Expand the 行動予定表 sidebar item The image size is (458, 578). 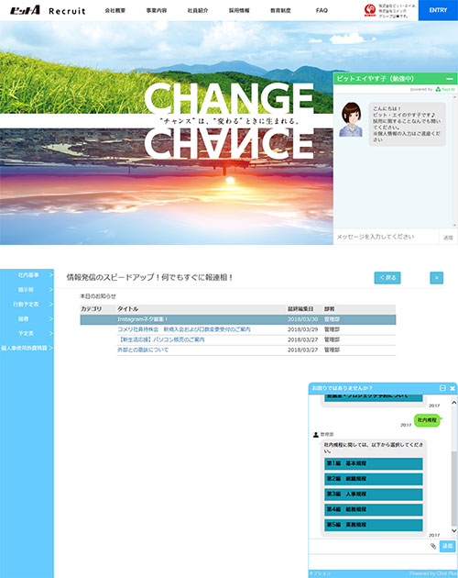(x=27, y=304)
